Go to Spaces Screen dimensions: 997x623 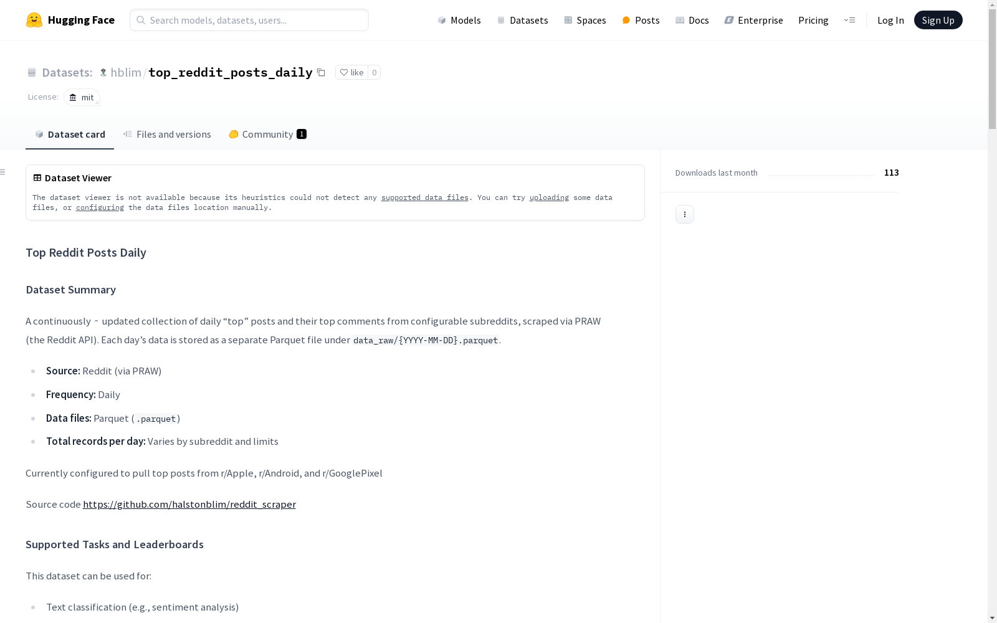pyautogui.click(x=585, y=20)
